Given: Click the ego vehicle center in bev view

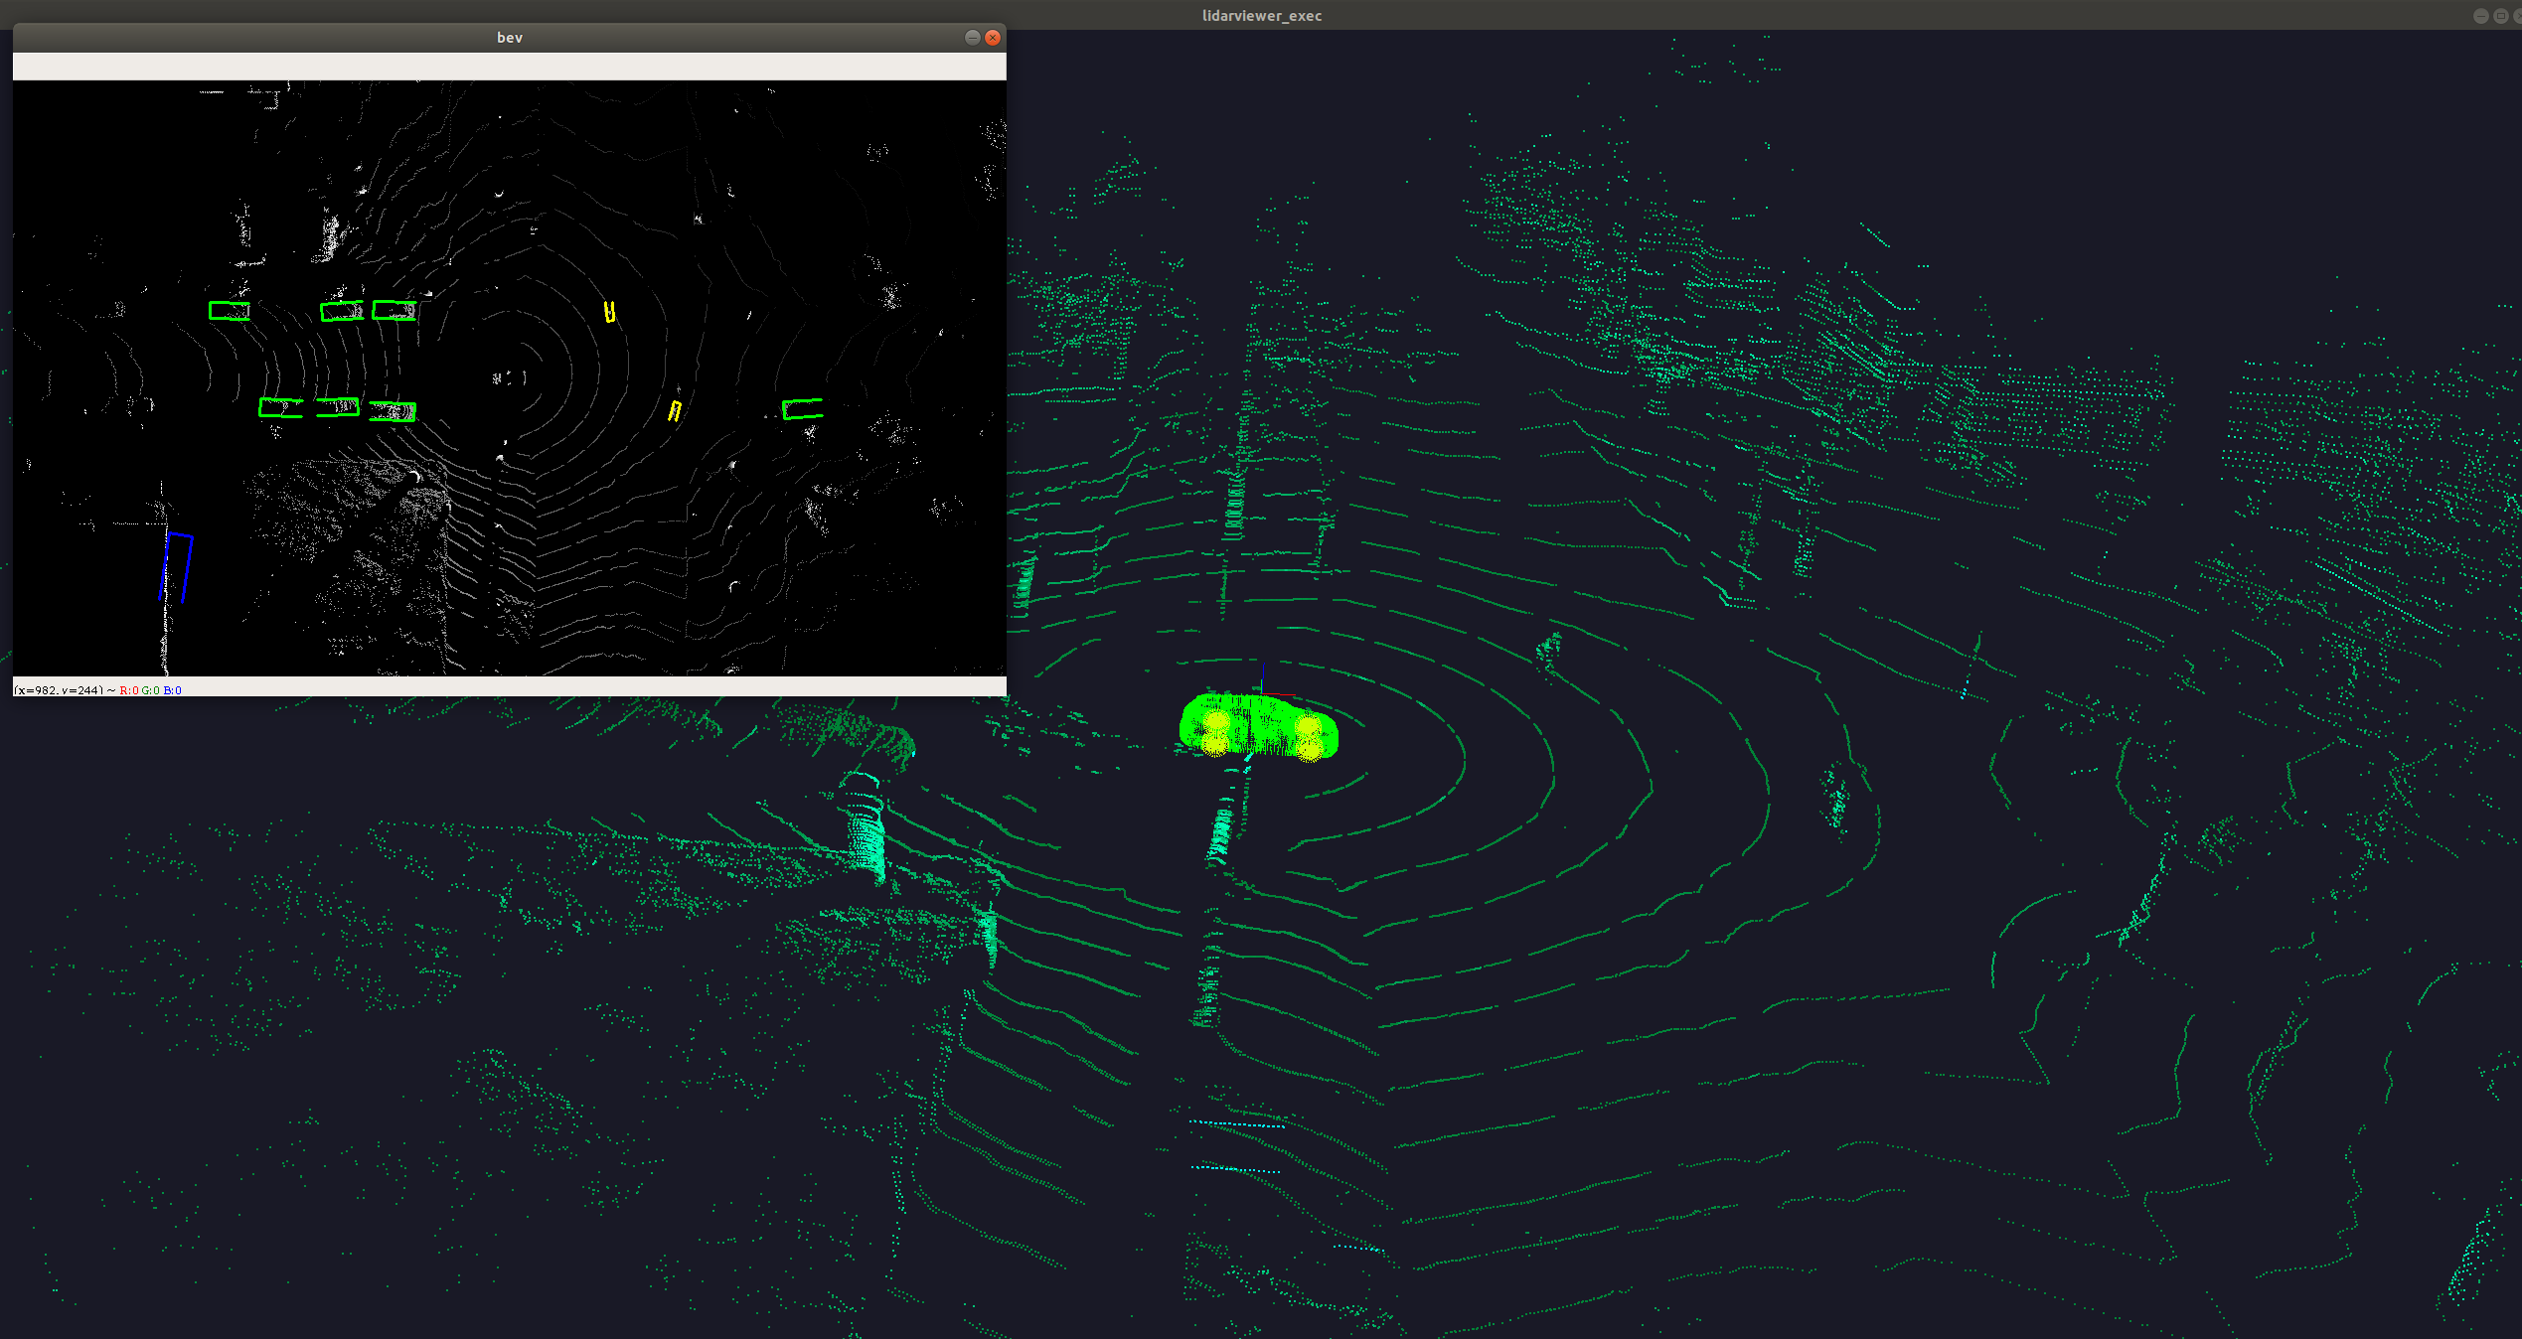Looking at the screenshot, I should pos(510,377).
